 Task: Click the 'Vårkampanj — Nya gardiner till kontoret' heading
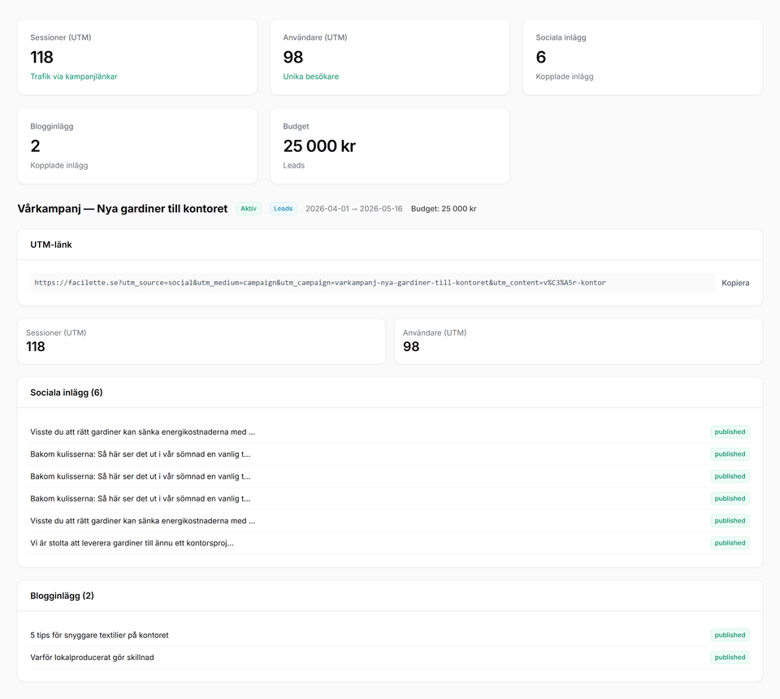[x=123, y=209]
